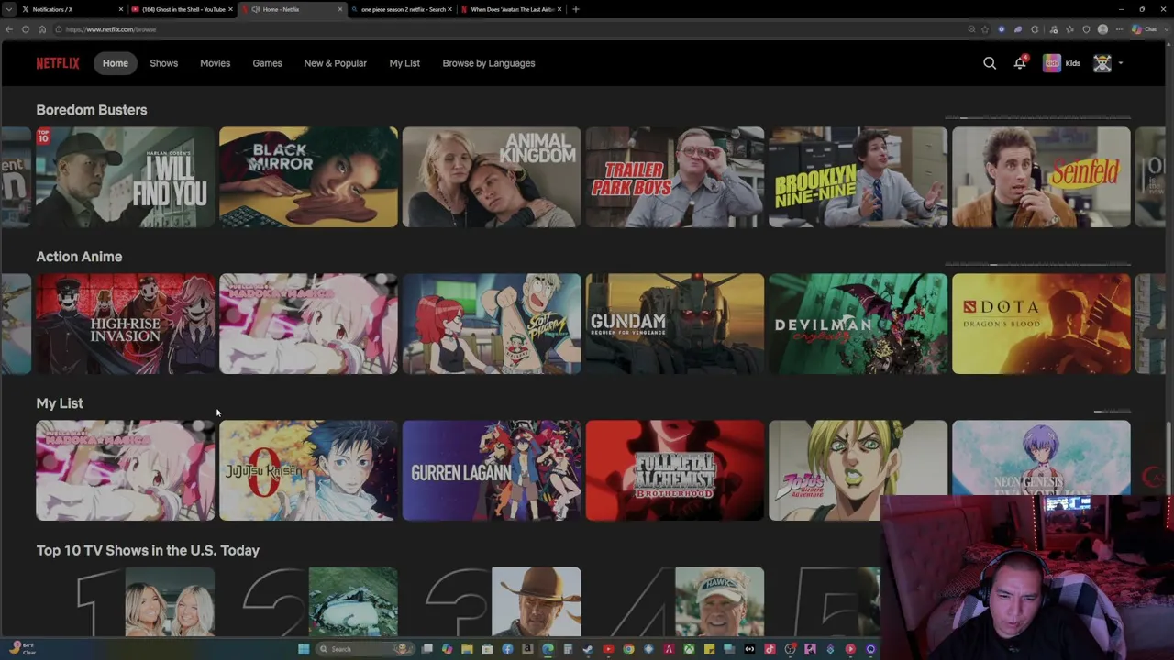
Task: Open the Animal Kingdom thumbnail
Action: pyautogui.click(x=492, y=177)
